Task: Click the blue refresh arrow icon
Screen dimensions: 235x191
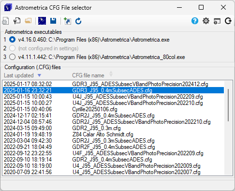Action: 78,21
